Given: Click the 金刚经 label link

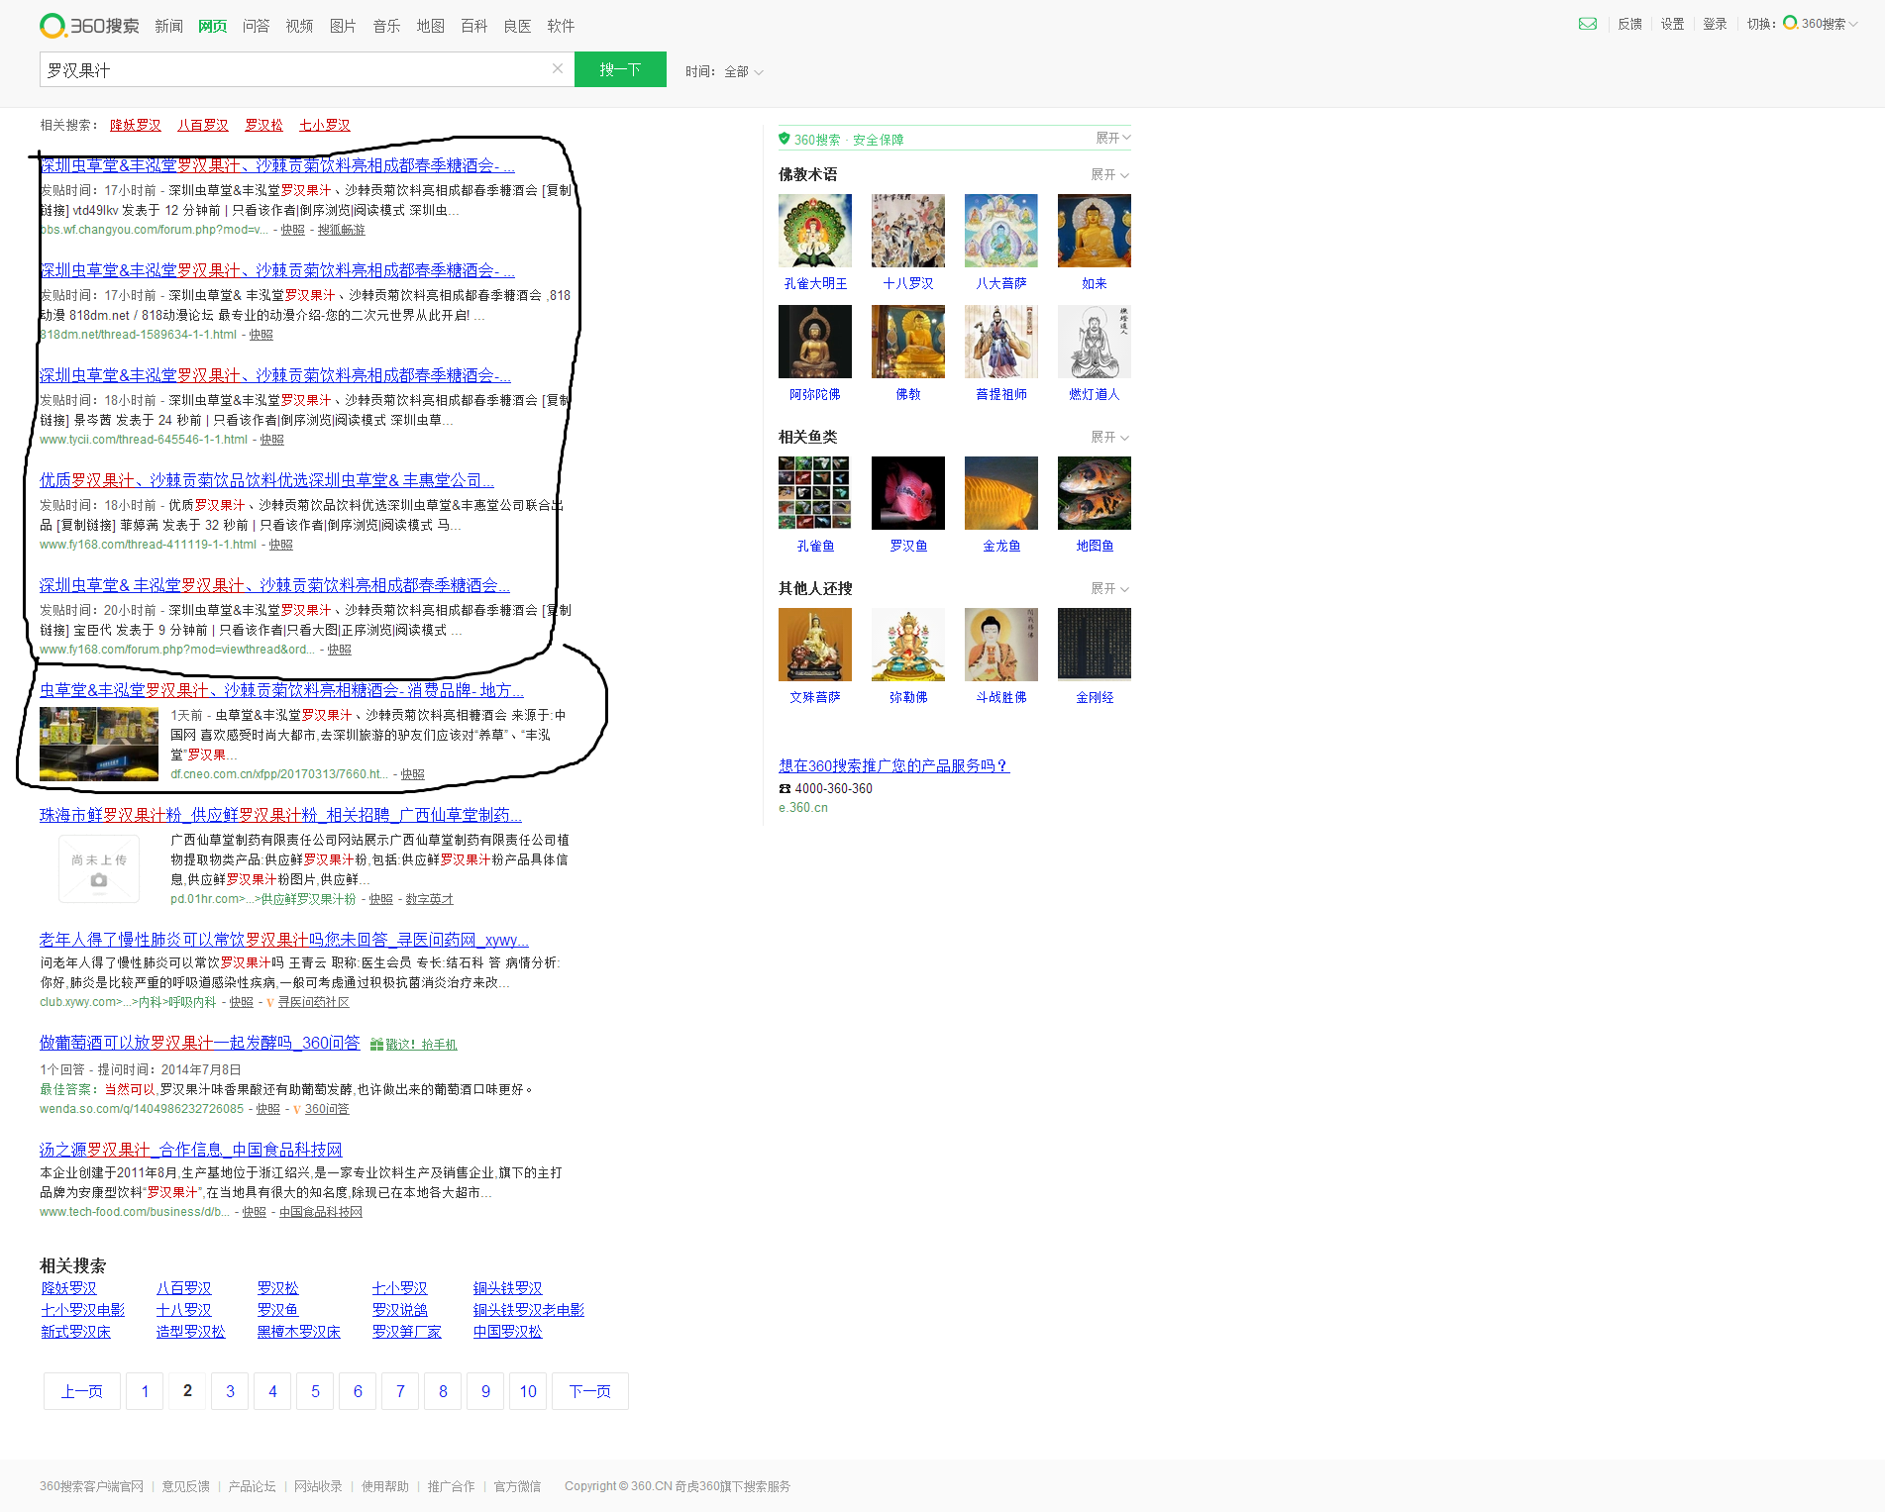Looking at the screenshot, I should pyautogui.click(x=1094, y=697).
